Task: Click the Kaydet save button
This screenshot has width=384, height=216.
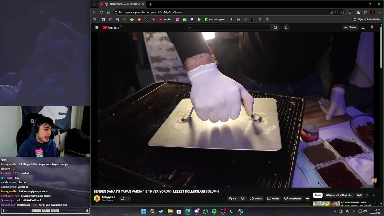Action: point(273,199)
